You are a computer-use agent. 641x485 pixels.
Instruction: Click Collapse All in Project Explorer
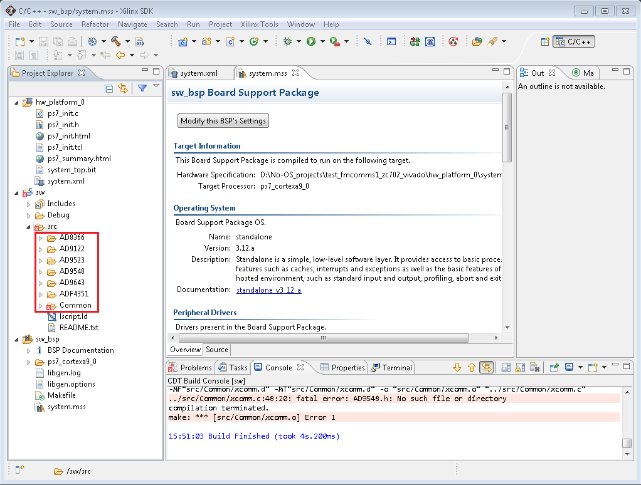pyautogui.click(x=109, y=88)
